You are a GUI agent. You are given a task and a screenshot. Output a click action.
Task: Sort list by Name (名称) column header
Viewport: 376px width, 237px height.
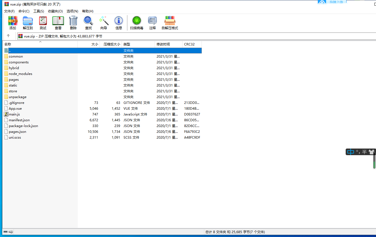pyautogui.click(x=8, y=44)
